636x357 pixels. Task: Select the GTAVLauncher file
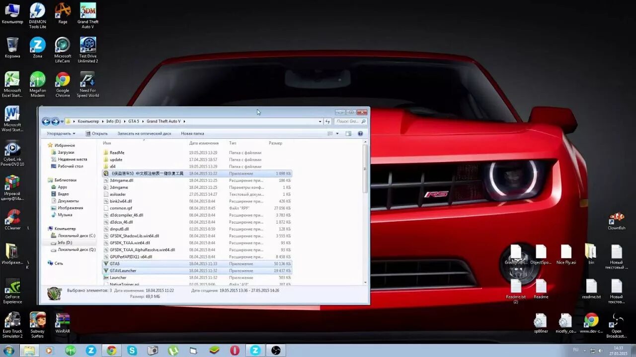point(196,271)
